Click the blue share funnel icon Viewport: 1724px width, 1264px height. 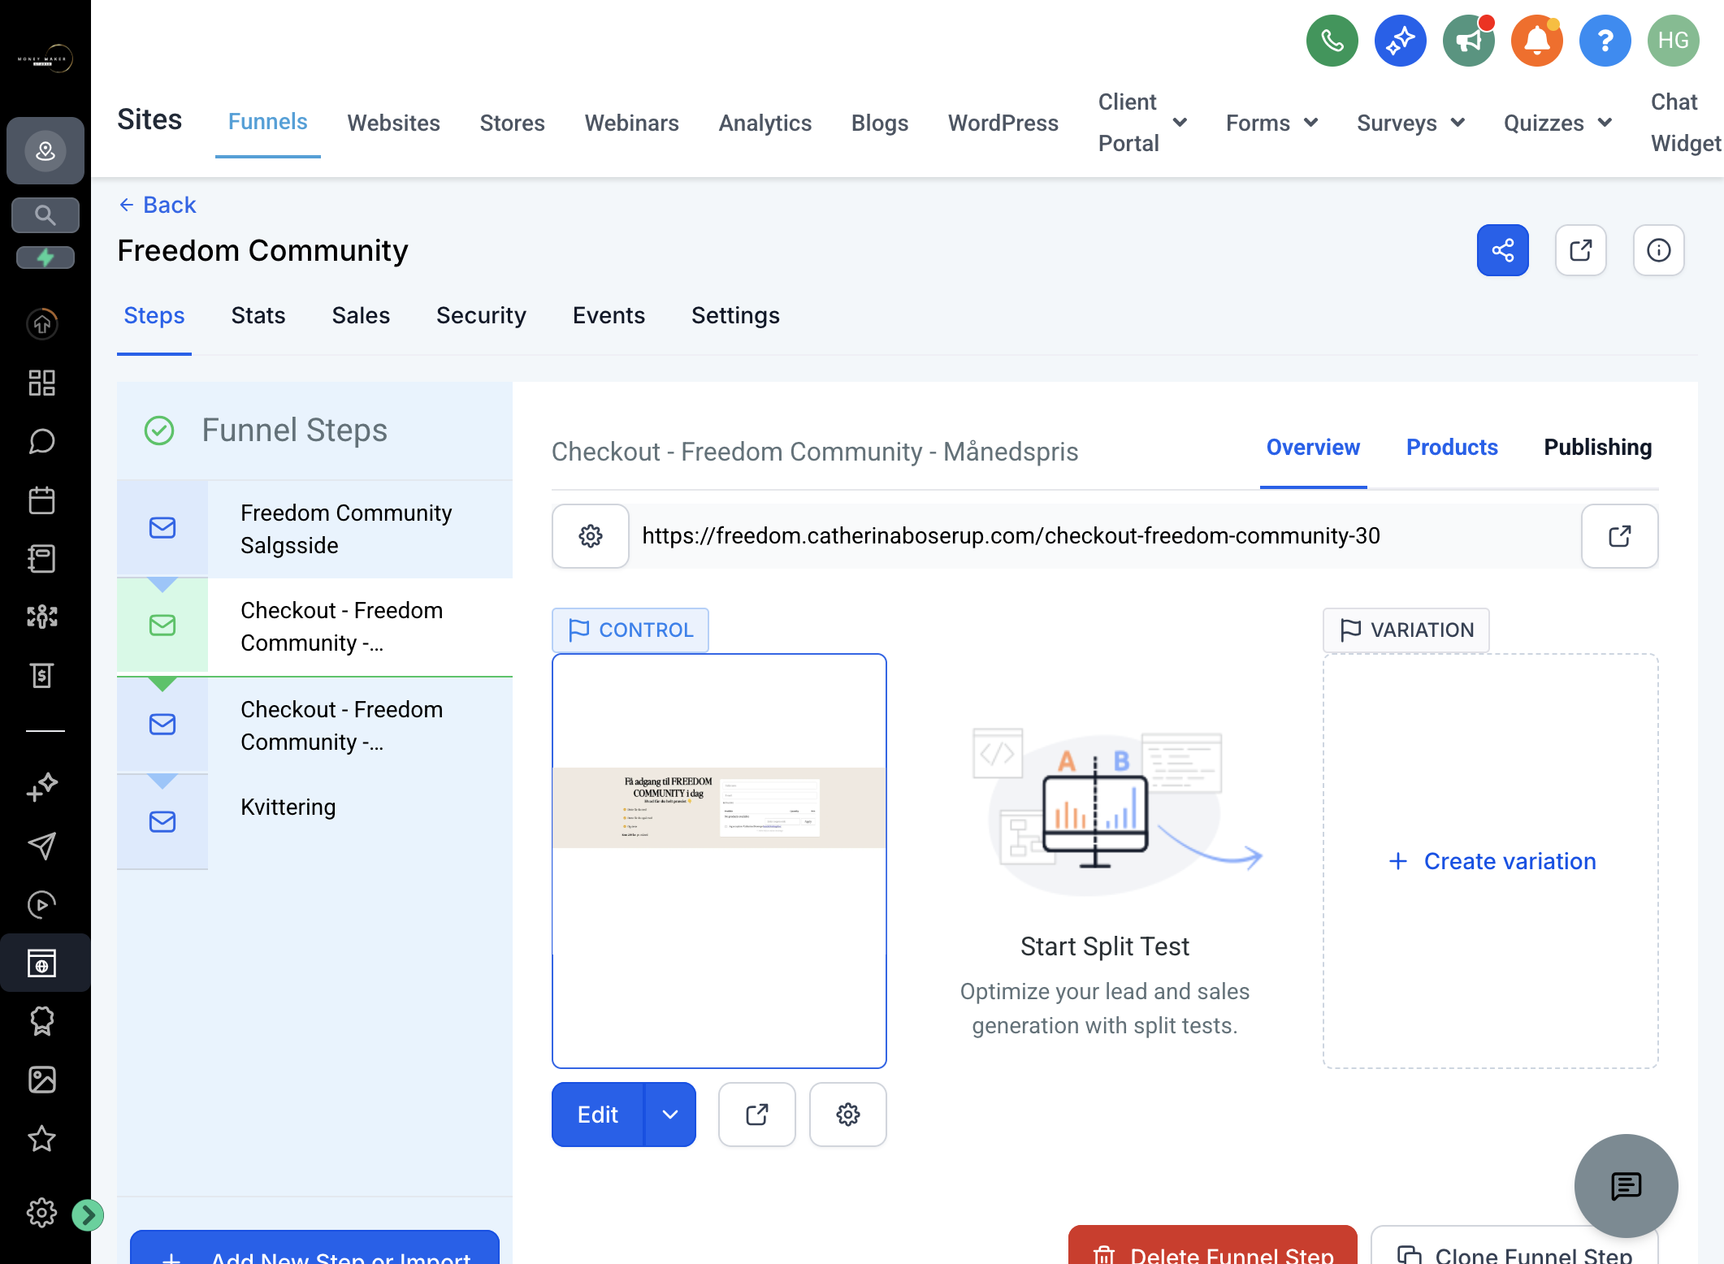(x=1502, y=250)
